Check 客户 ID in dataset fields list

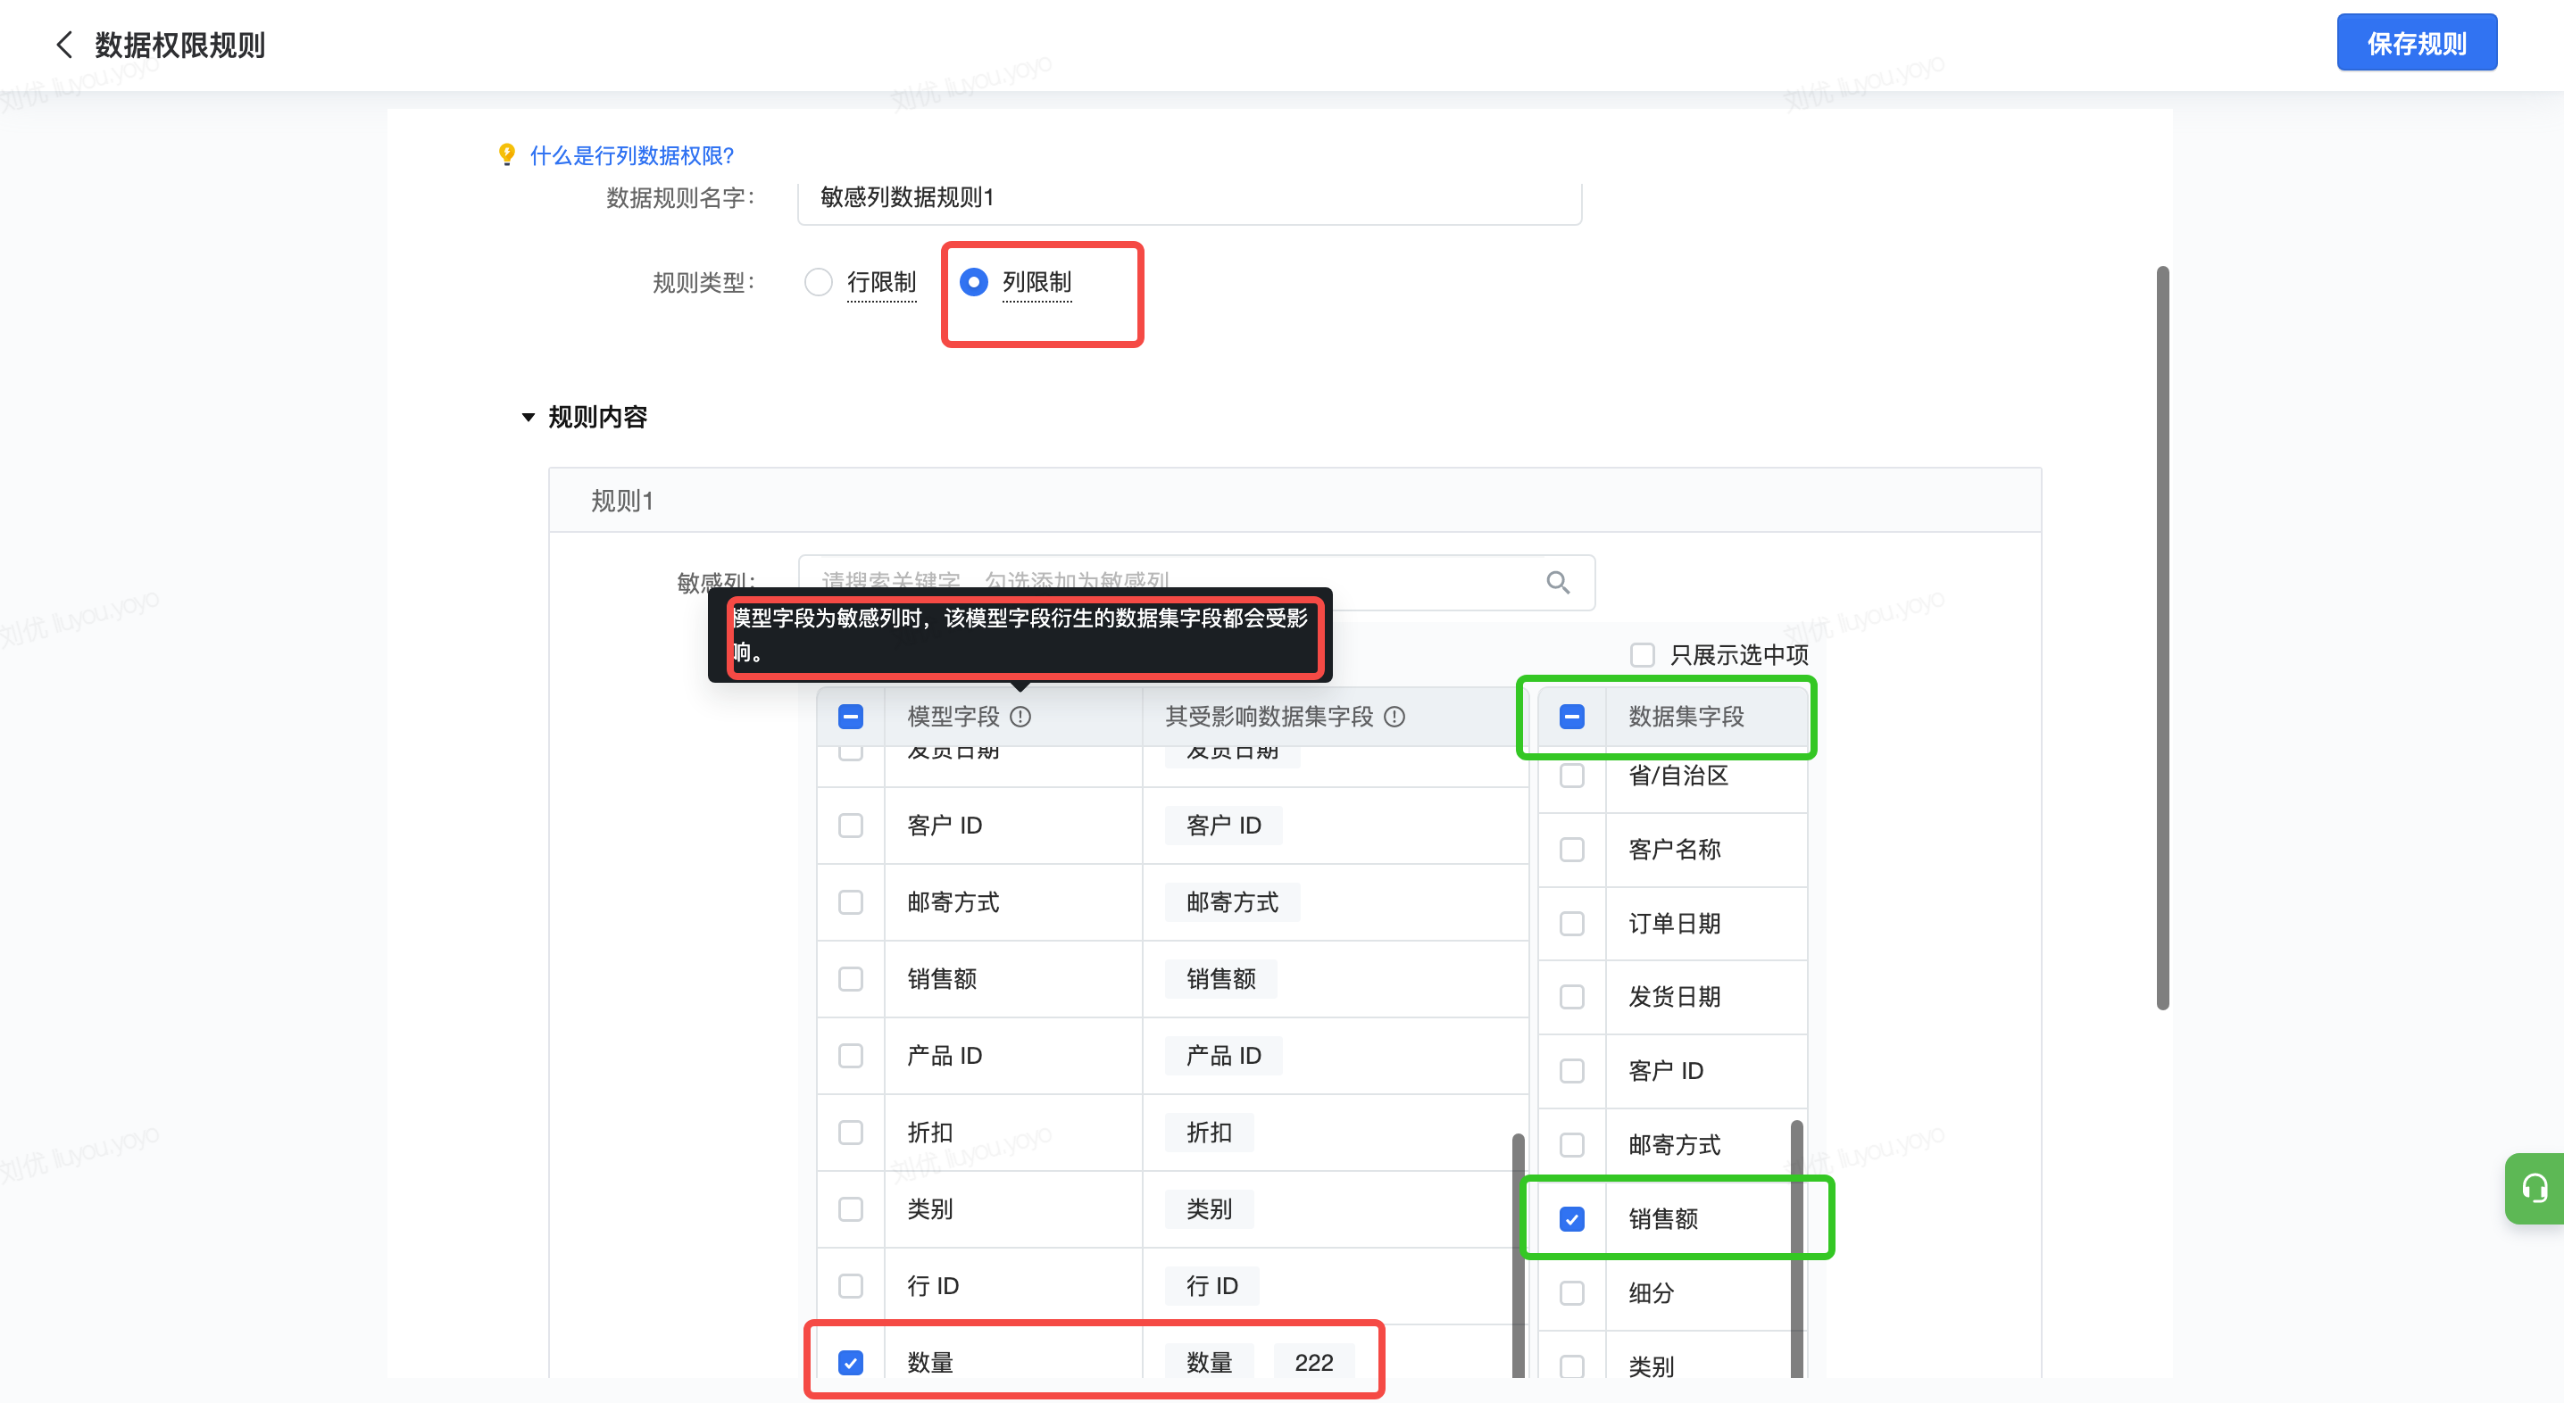point(1571,1071)
